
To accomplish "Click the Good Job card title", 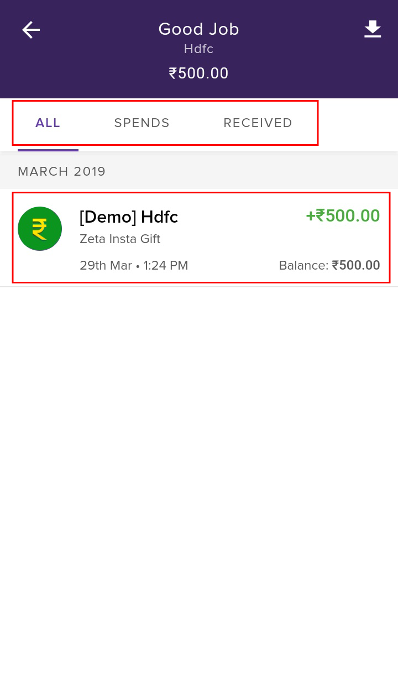I will click(199, 29).
